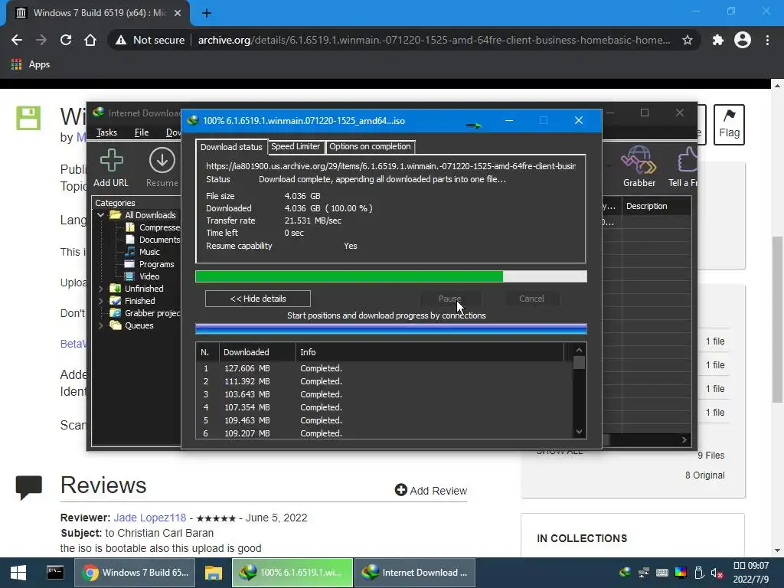784x588 pixels.
Task: Click the network tray icon
Action: pos(643,573)
